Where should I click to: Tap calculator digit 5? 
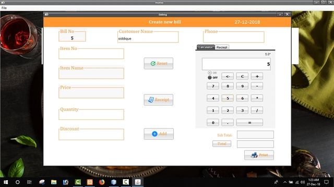click(x=228, y=98)
